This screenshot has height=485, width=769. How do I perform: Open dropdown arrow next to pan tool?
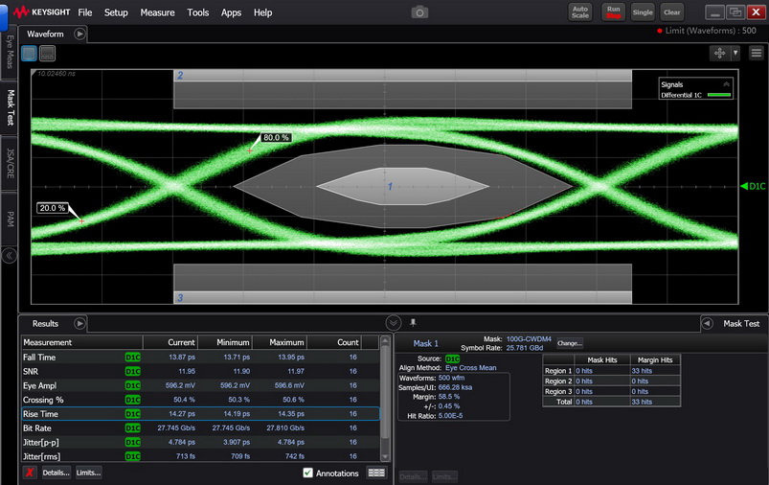click(735, 53)
